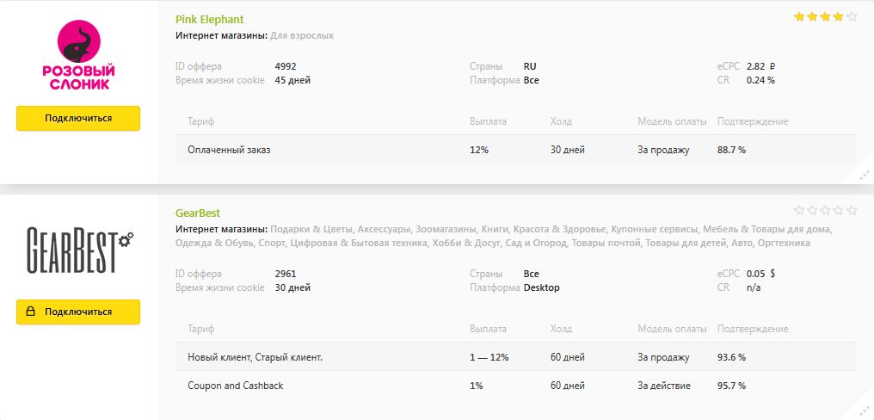Rate Pink Elephant with the fifth star

click(852, 16)
